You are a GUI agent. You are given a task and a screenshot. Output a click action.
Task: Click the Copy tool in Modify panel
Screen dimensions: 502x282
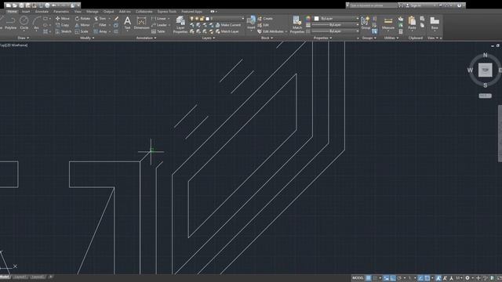coord(63,25)
